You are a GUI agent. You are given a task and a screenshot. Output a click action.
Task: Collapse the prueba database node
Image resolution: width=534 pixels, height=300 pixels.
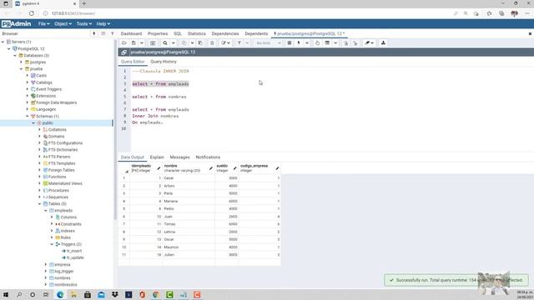[21, 69]
